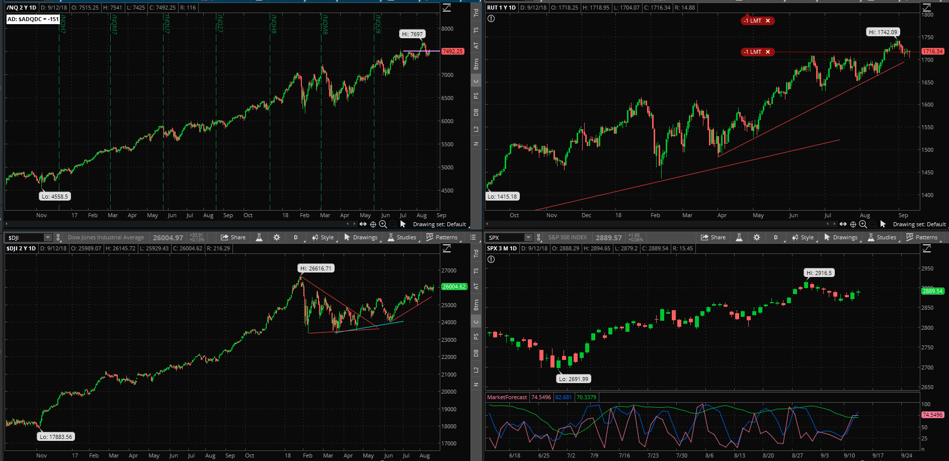Click the crosshair pan icon under the /NQ chart
The height and width of the screenshot is (461, 949).
(373, 224)
